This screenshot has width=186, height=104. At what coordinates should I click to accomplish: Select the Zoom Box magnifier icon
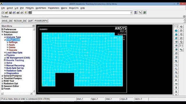tap(176, 65)
